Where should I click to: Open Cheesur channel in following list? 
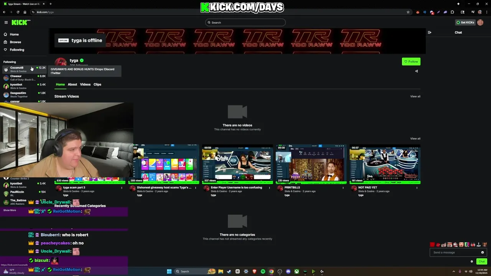(25, 78)
